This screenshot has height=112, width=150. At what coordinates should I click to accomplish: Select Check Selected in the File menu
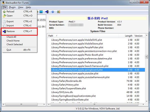click(19, 44)
